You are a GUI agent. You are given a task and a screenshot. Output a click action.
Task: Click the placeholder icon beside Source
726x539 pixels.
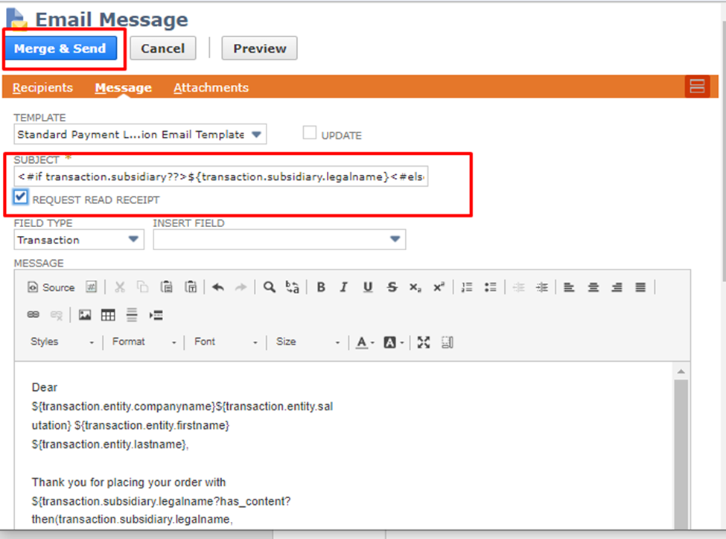(x=91, y=287)
